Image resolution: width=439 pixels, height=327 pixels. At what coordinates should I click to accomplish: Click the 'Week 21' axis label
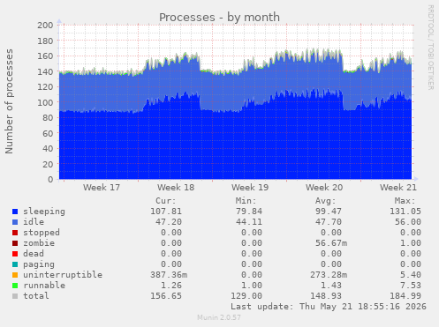(x=398, y=188)
